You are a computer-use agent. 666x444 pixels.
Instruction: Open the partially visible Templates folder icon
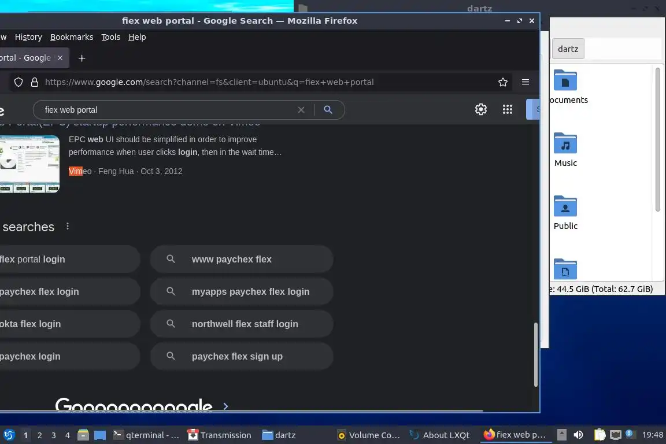click(565, 269)
